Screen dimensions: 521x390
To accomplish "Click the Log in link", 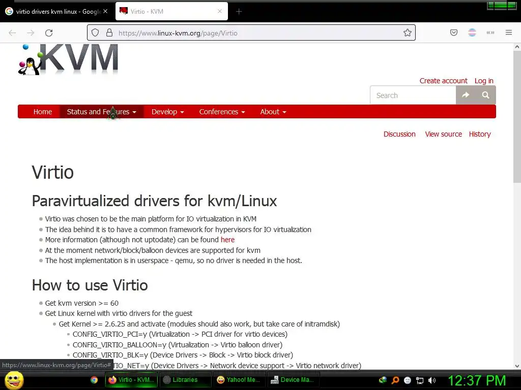I will (x=484, y=81).
